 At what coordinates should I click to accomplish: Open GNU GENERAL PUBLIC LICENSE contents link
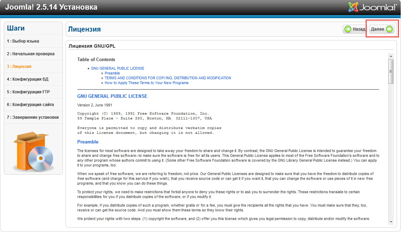pos(117,69)
